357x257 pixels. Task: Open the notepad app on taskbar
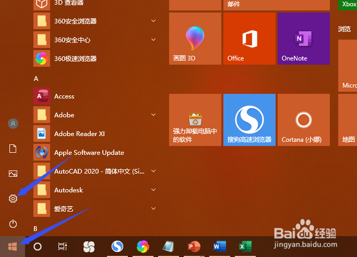pos(168,247)
